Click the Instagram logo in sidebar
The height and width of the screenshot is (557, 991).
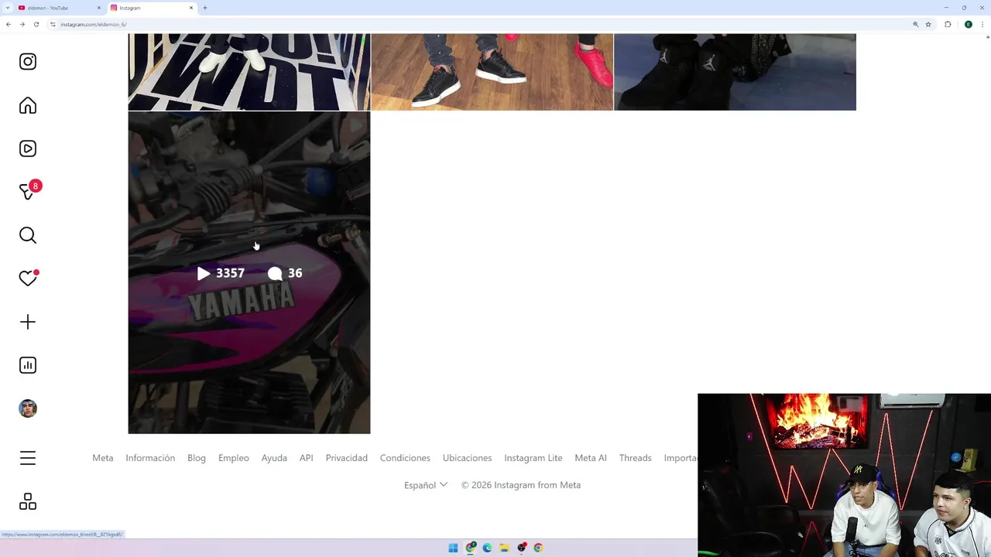pos(28,62)
